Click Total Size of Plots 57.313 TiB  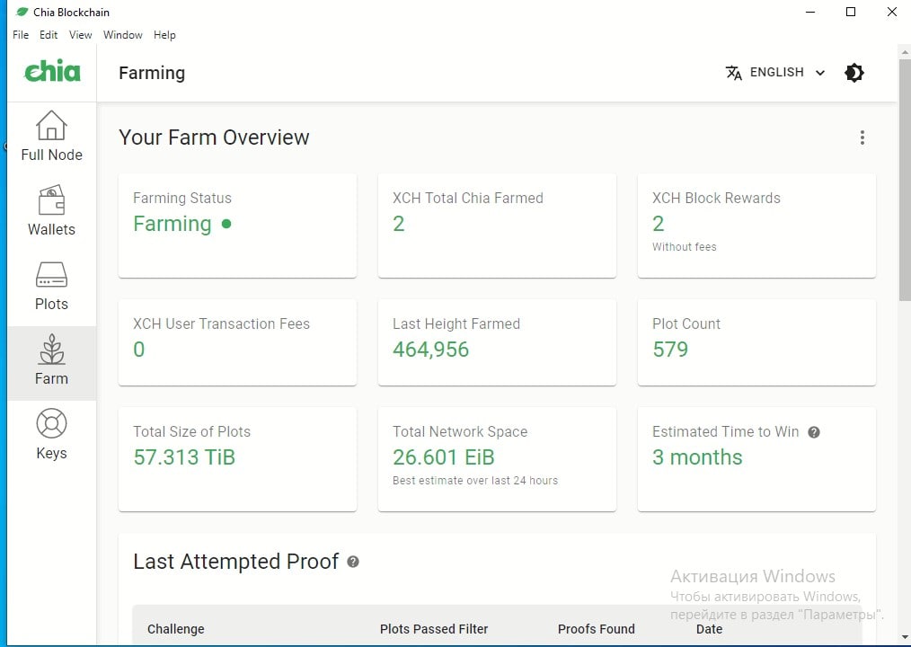tap(184, 457)
